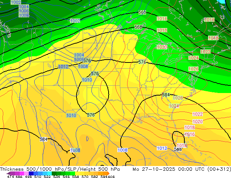Click the blue 1004 label in the top-left stack

tap(24, 7)
